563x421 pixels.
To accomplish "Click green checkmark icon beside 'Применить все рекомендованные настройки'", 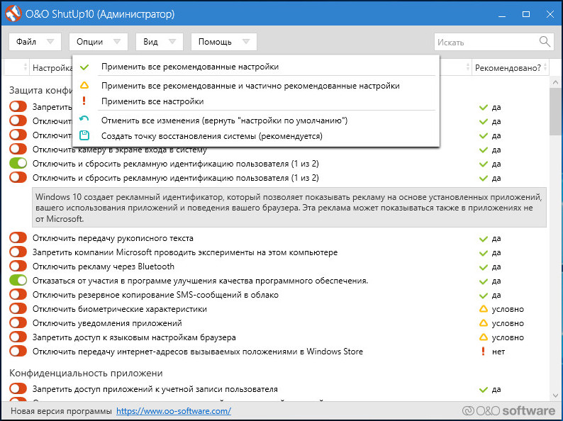I will click(x=84, y=67).
